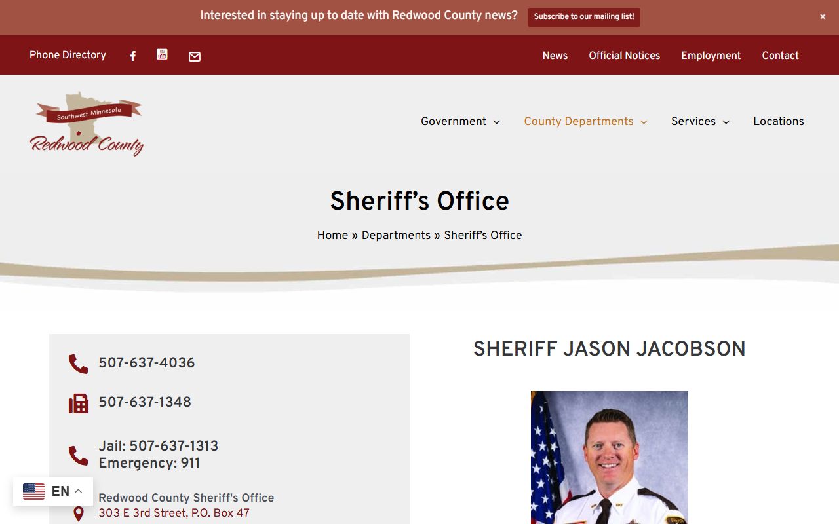Click the fax icon beside 507-637-1348

click(79, 403)
